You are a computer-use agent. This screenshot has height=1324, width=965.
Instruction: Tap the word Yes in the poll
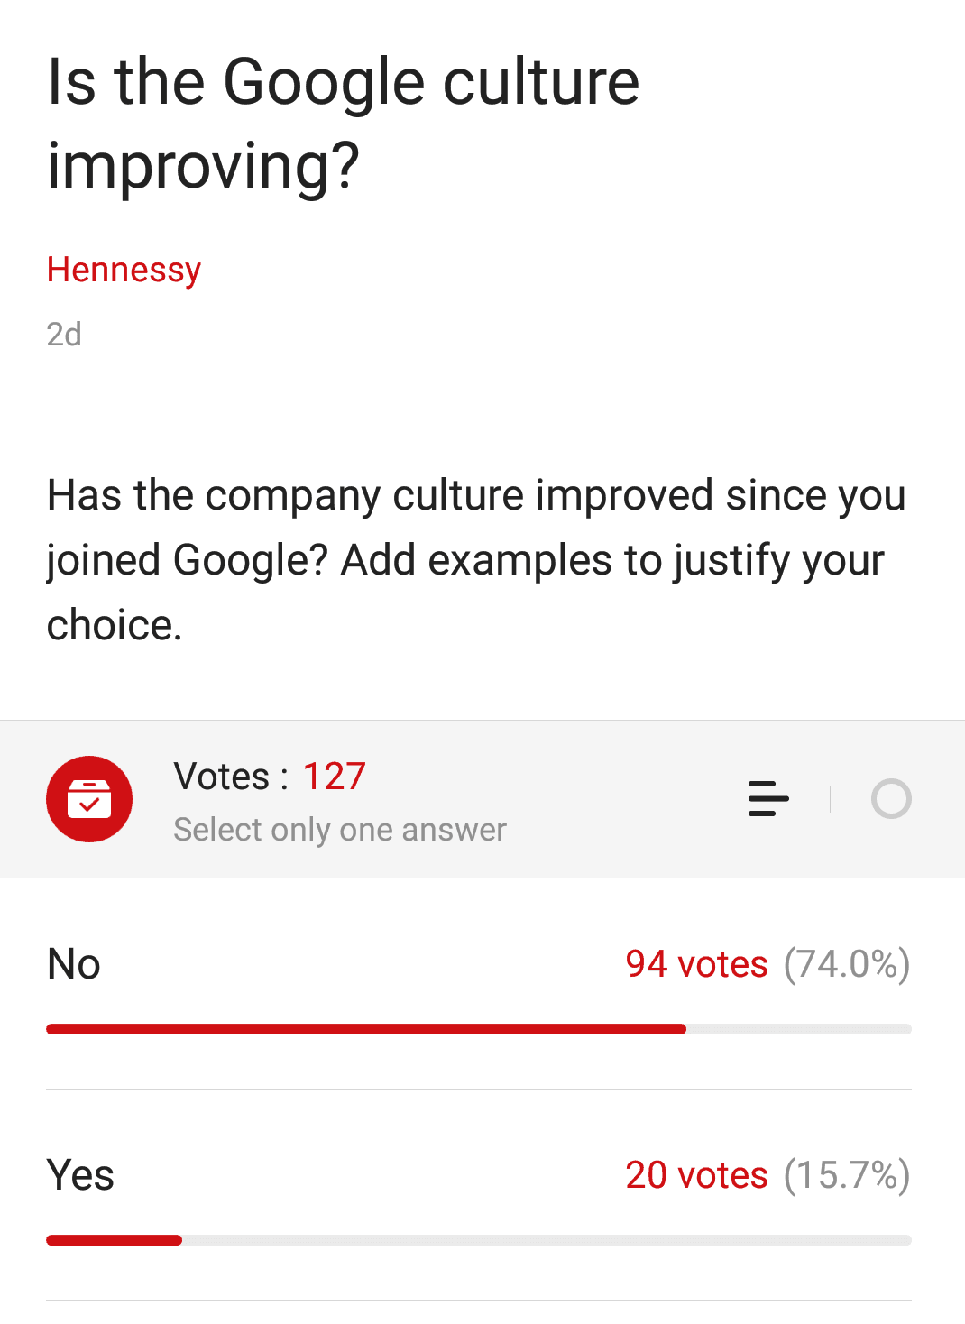click(80, 1175)
